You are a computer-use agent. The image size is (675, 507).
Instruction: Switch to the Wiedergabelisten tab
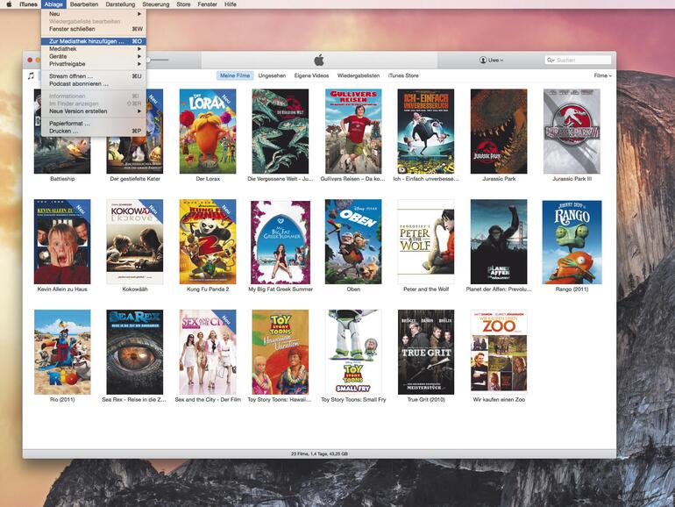tap(359, 75)
